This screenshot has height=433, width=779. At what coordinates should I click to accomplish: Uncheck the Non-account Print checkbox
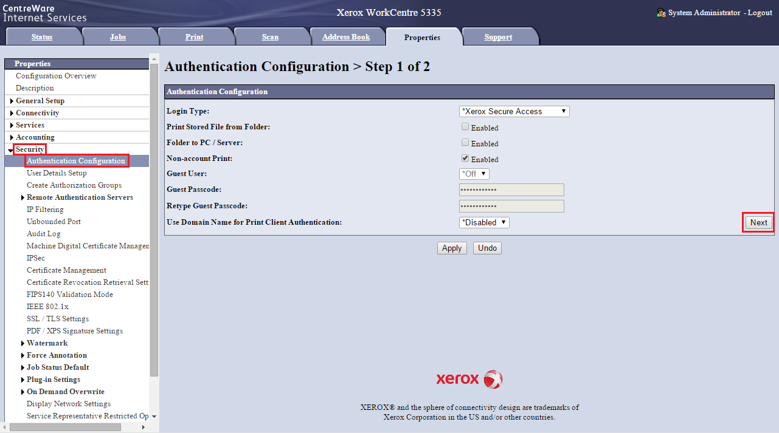pos(465,159)
